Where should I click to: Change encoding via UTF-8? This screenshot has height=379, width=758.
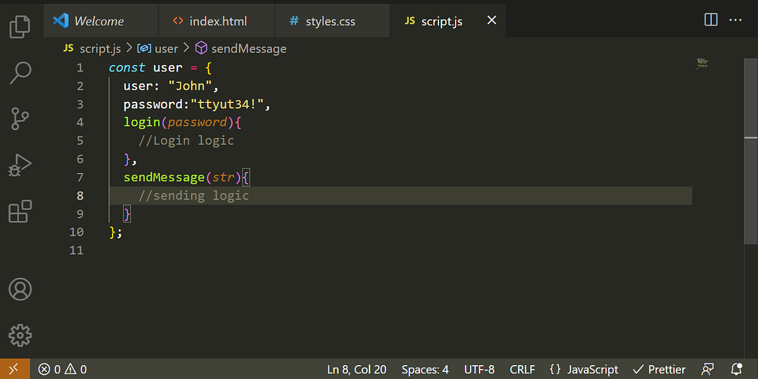point(479,370)
